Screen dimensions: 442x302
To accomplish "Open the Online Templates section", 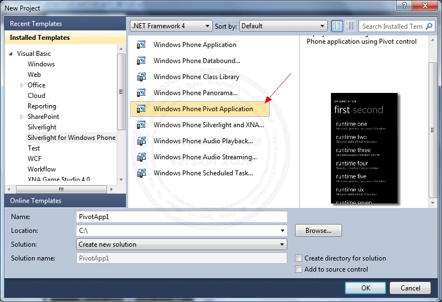I will (x=65, y=201).
